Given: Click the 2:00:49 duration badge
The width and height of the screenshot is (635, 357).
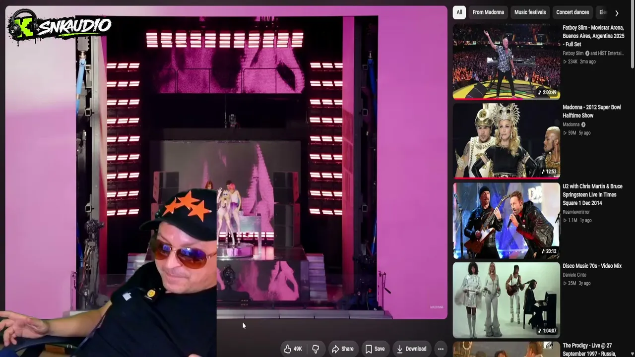Looking at the screenshot, I should [x=547, y=92].
